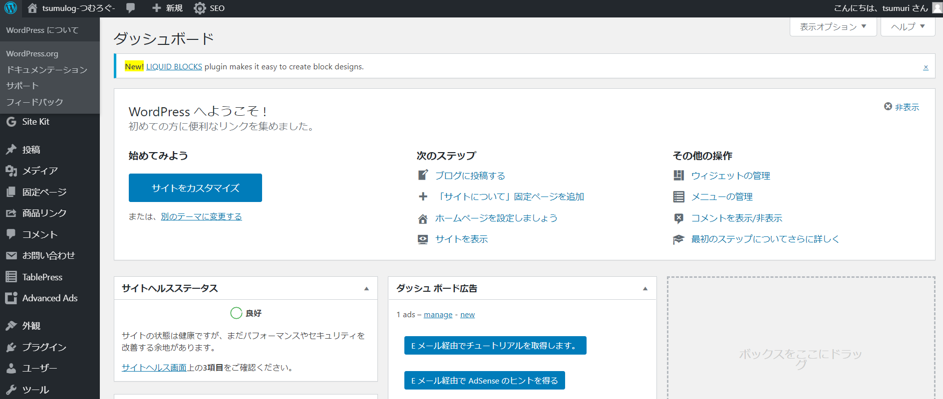Collapse the ダッシュ ボード広告 panel
This screenshot has width=943, height=399.
pos(645,288)
